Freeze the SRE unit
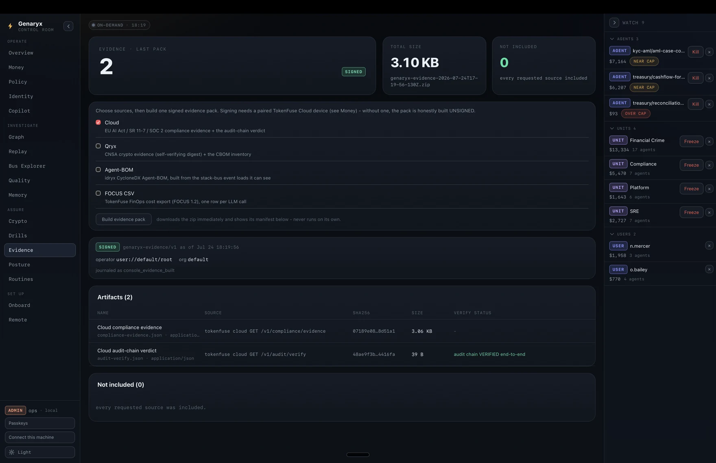This screenshot has width=716, height=463. click(692, 212)
